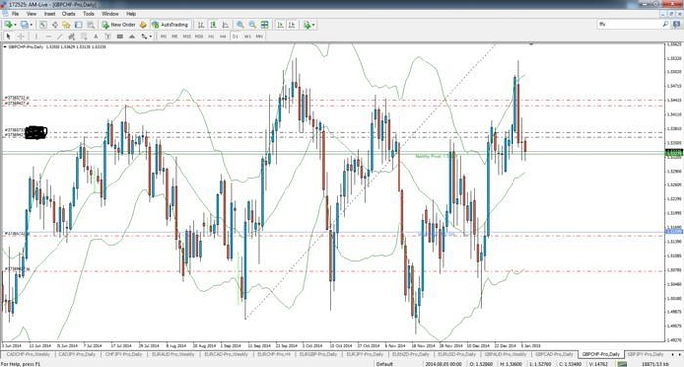The image size is (684, 367).
Task: Switch to CADCHF-Pro,Weekly chart tab
Action: (28, 354)
